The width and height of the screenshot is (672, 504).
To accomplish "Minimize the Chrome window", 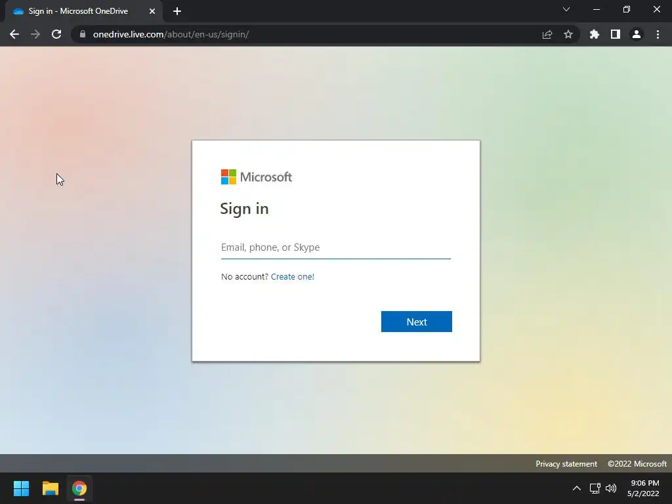I will 596,9.
